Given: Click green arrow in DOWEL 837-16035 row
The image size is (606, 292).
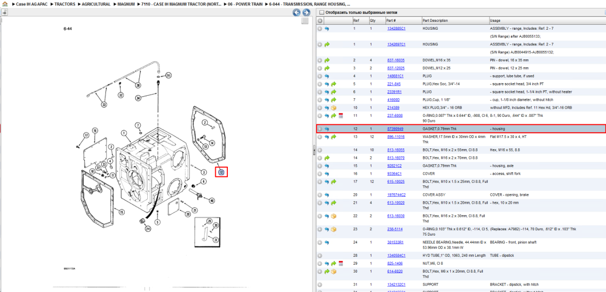Looking at the screenshot, I should [327, 60].
